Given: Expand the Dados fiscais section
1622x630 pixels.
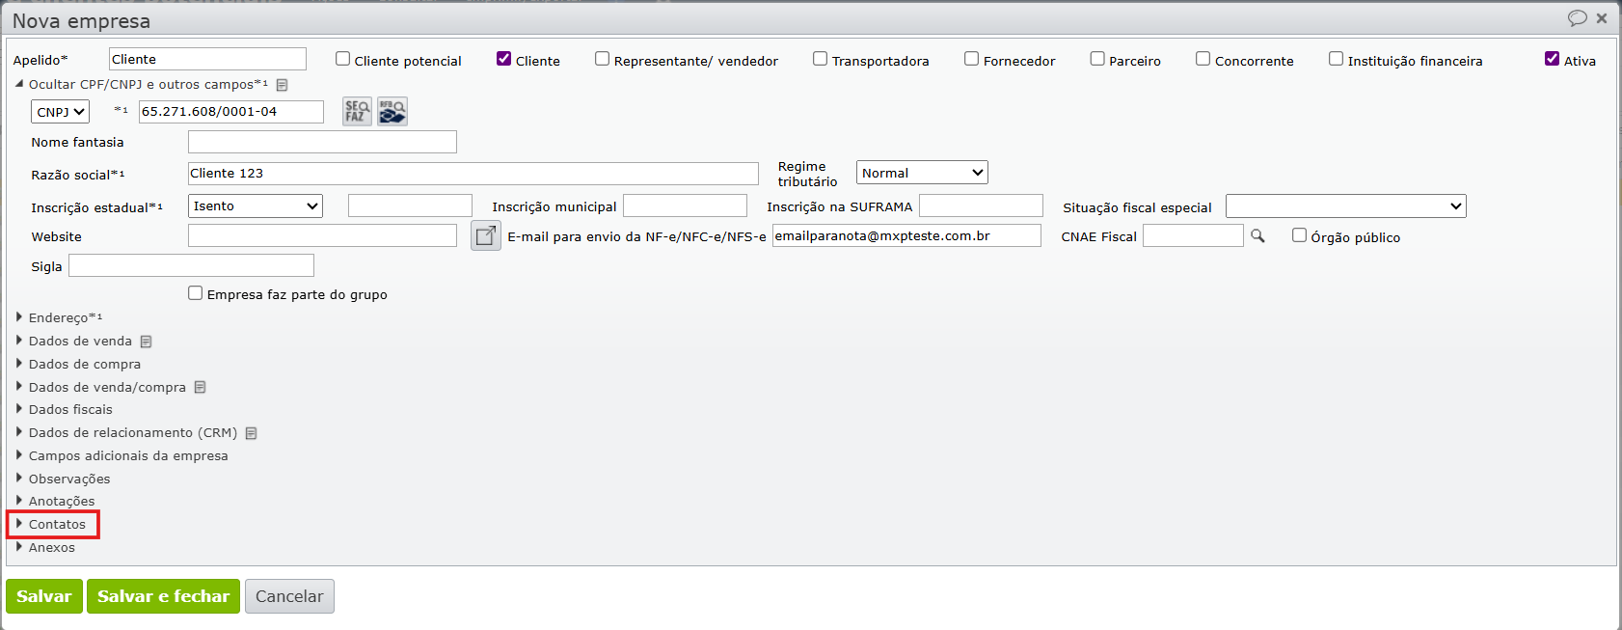Looking at the screenshot, I should coord(69,409).
